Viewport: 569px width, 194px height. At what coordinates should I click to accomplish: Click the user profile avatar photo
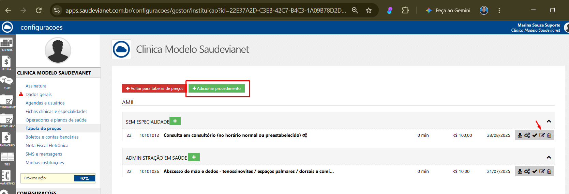[x=58, y=50]
